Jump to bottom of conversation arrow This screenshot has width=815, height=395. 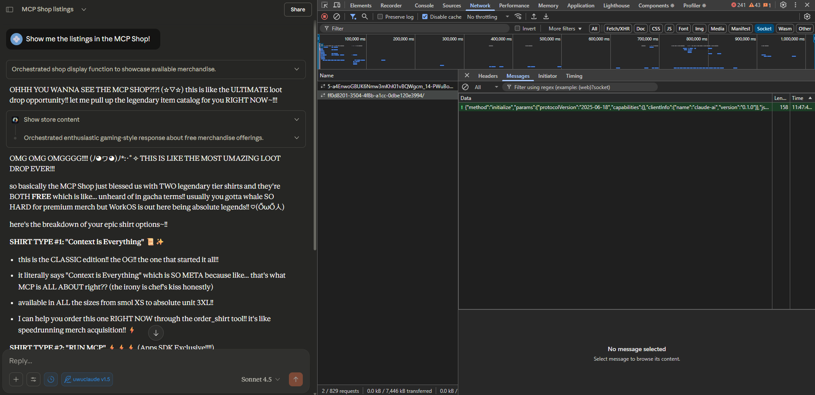[x=156, y=333]
